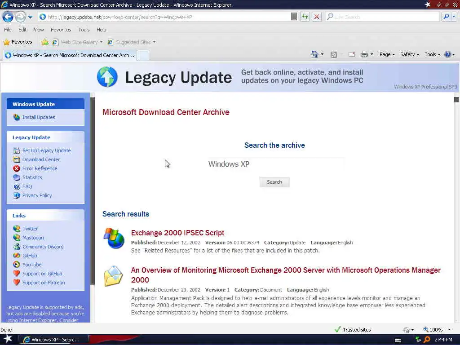This screenshot has height=345, width=460.
Task: Click the Error Reference red X icon
Action: pos(17,168)
